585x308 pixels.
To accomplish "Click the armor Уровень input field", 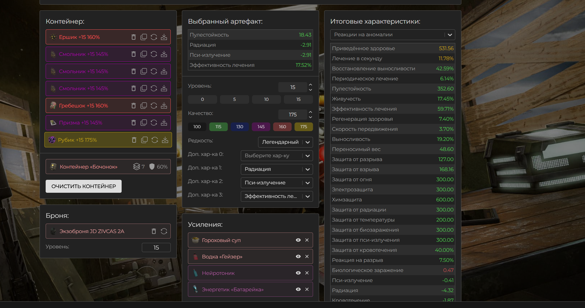I will [x=156, y=247].
